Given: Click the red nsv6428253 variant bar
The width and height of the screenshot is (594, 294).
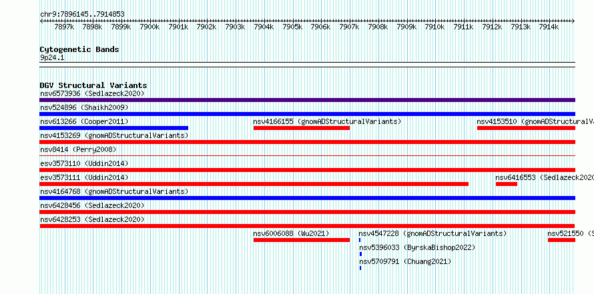Looking at the screenshot, I should click(307, 226).
